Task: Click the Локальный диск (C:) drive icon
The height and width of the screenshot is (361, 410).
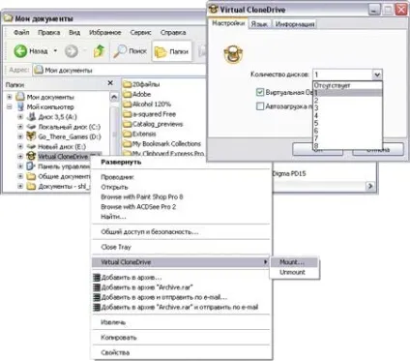Action: point(31,127)
